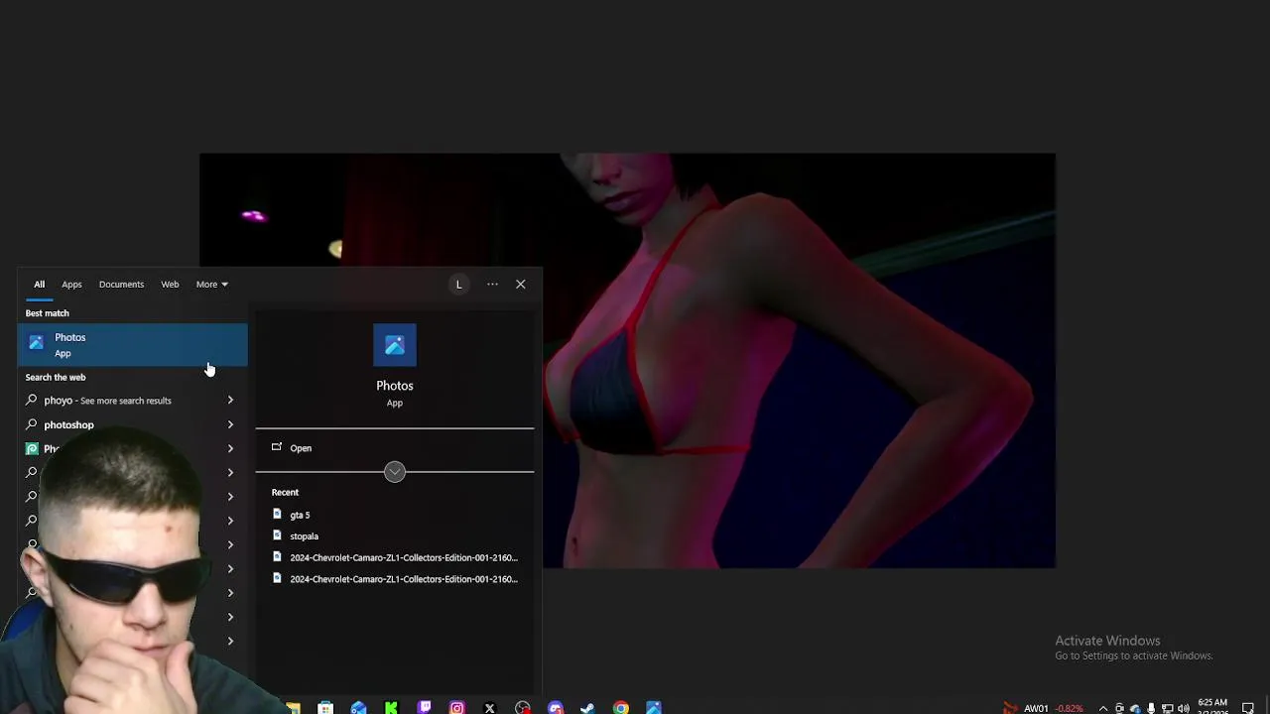The image size is (1270, 714).
Task: Open Google Chrome from the taskbar
Action: coord(620,708)
